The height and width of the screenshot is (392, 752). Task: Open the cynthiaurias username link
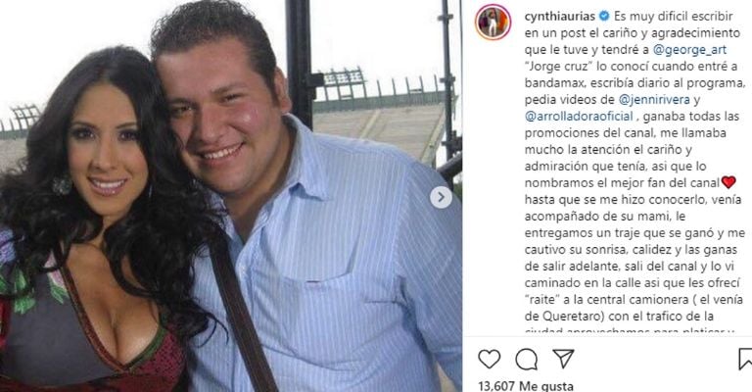coord(560,16)
